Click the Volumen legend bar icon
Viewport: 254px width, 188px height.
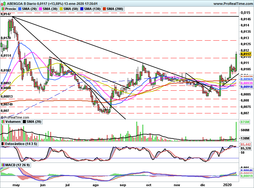(3, 122)
